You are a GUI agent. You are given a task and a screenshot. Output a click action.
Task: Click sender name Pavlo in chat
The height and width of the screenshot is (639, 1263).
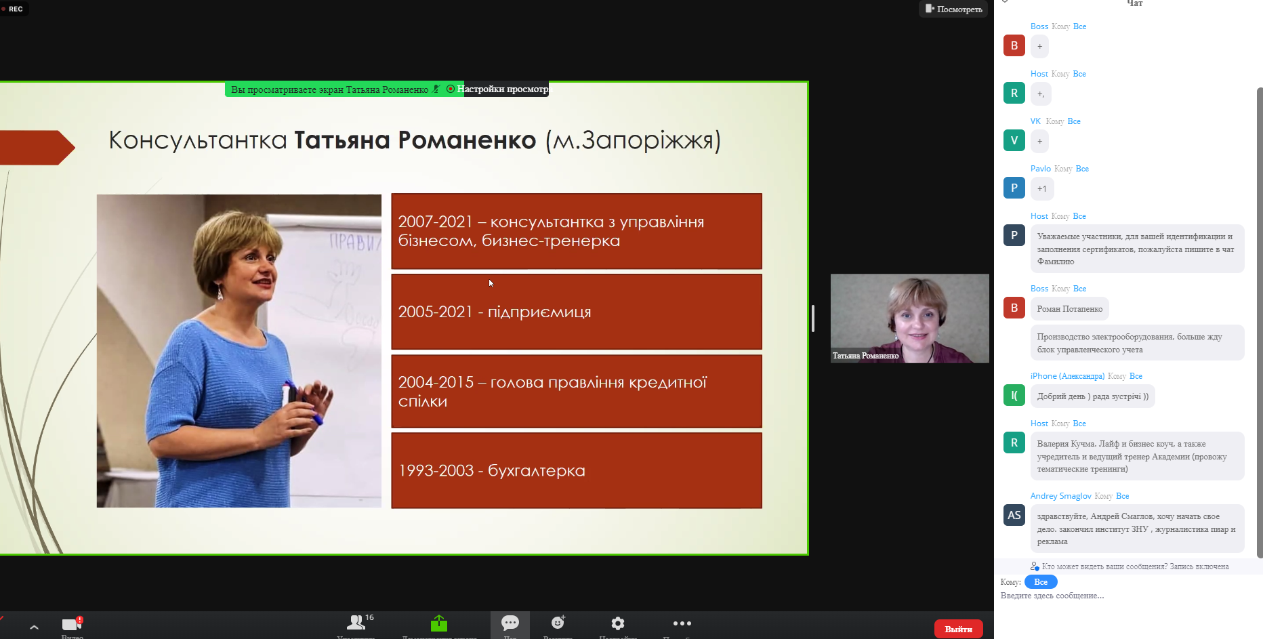coord(1041,169)
